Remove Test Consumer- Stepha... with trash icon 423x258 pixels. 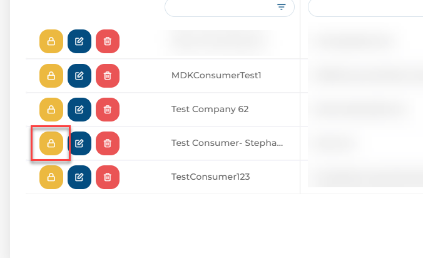108,143
